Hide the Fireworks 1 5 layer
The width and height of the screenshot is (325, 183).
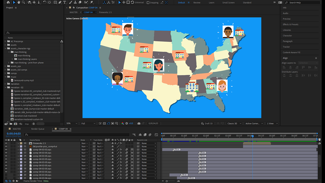point(6,143)
